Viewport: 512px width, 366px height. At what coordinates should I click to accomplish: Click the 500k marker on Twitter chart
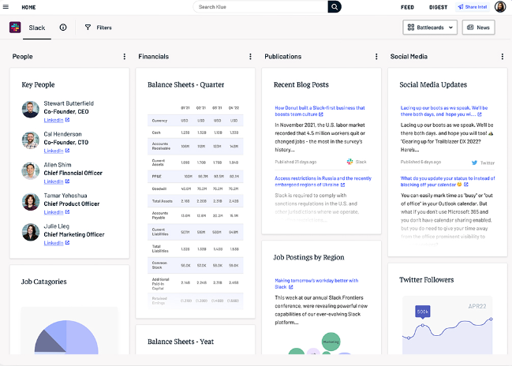423,312
